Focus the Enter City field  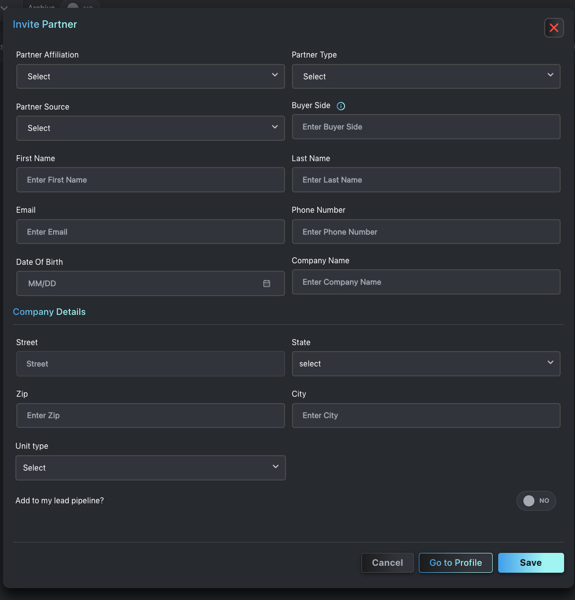(426, 416)
